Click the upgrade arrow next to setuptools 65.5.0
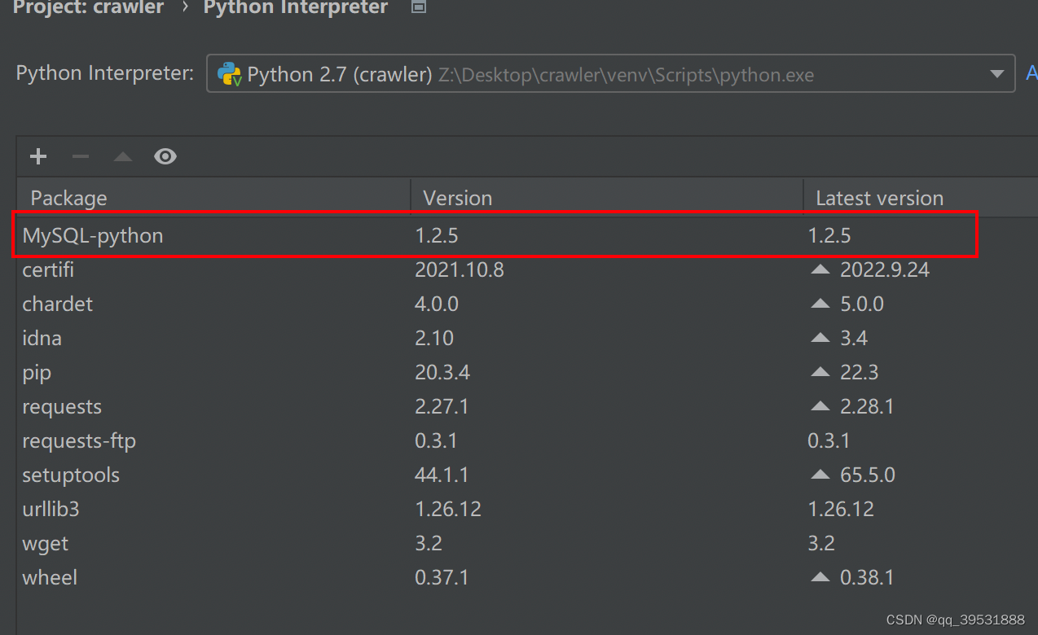The height and width of the screenshot is (635, 1038). coord(820,474)
